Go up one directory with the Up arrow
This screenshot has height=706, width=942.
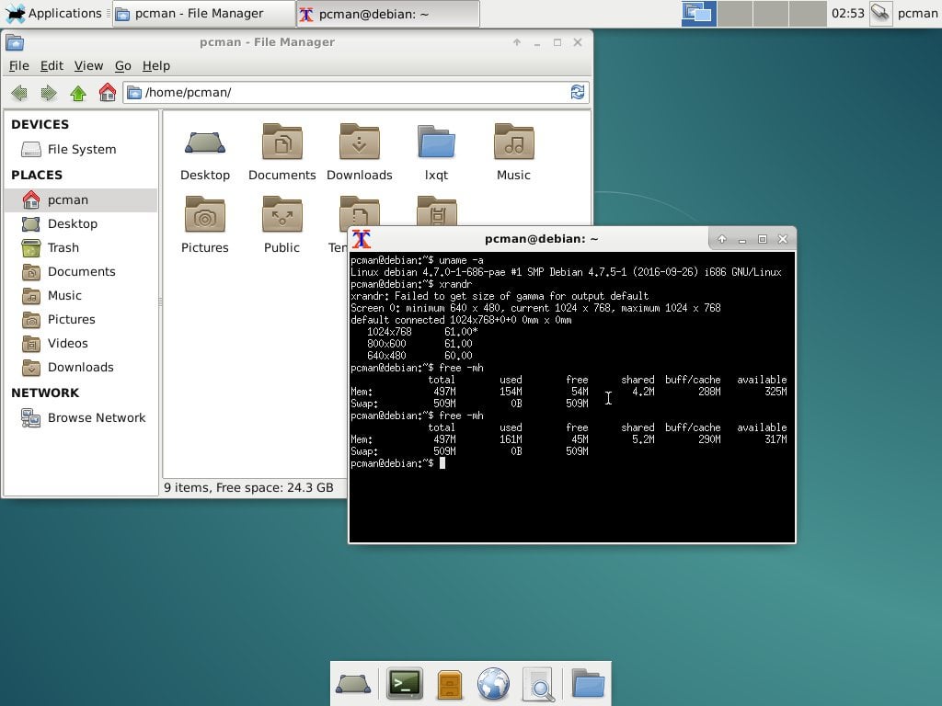78,92
